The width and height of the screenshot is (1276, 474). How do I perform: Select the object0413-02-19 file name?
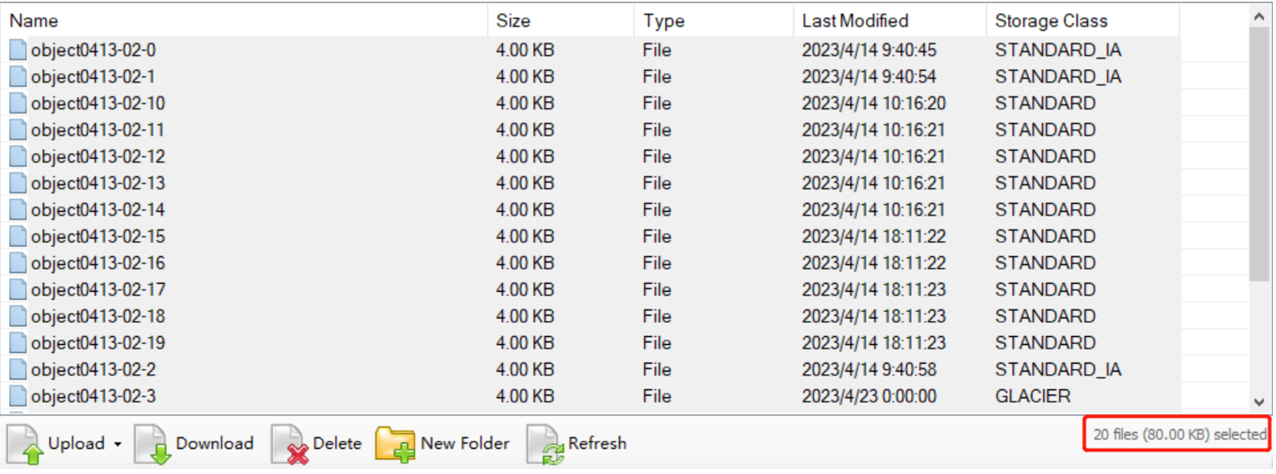(98, 343)
